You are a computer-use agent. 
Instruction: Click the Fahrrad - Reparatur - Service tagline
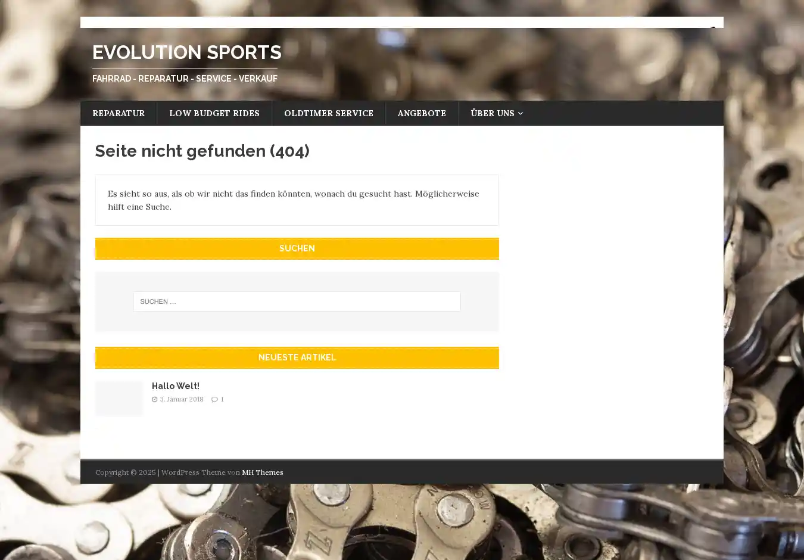click(x=185, y=79)
